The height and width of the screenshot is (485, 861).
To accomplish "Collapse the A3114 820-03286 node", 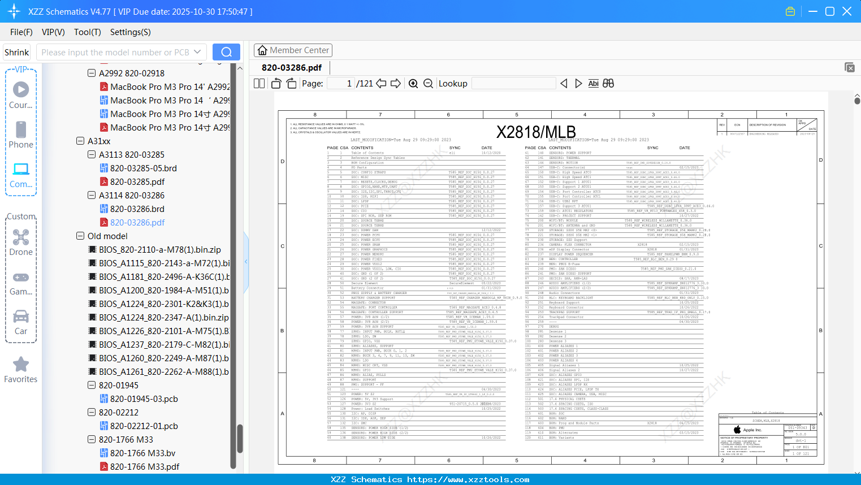I will [92, 195].
